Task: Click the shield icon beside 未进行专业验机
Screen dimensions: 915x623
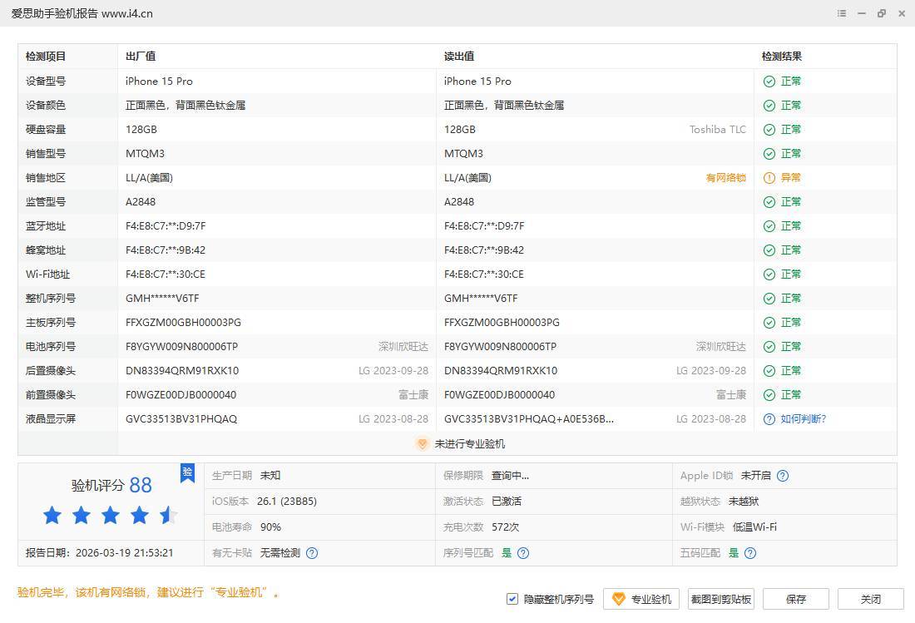Action: click(422, 444)
